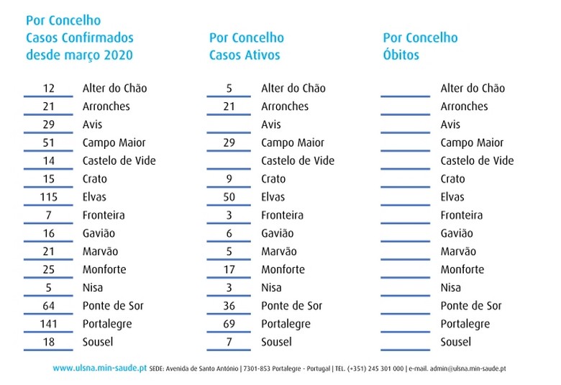Select Elvas in the Casos Ativos column

pyautogui.click(x=273, y=197)
